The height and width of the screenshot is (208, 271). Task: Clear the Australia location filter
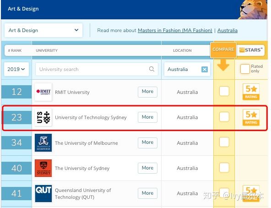[x=205, y=69]
